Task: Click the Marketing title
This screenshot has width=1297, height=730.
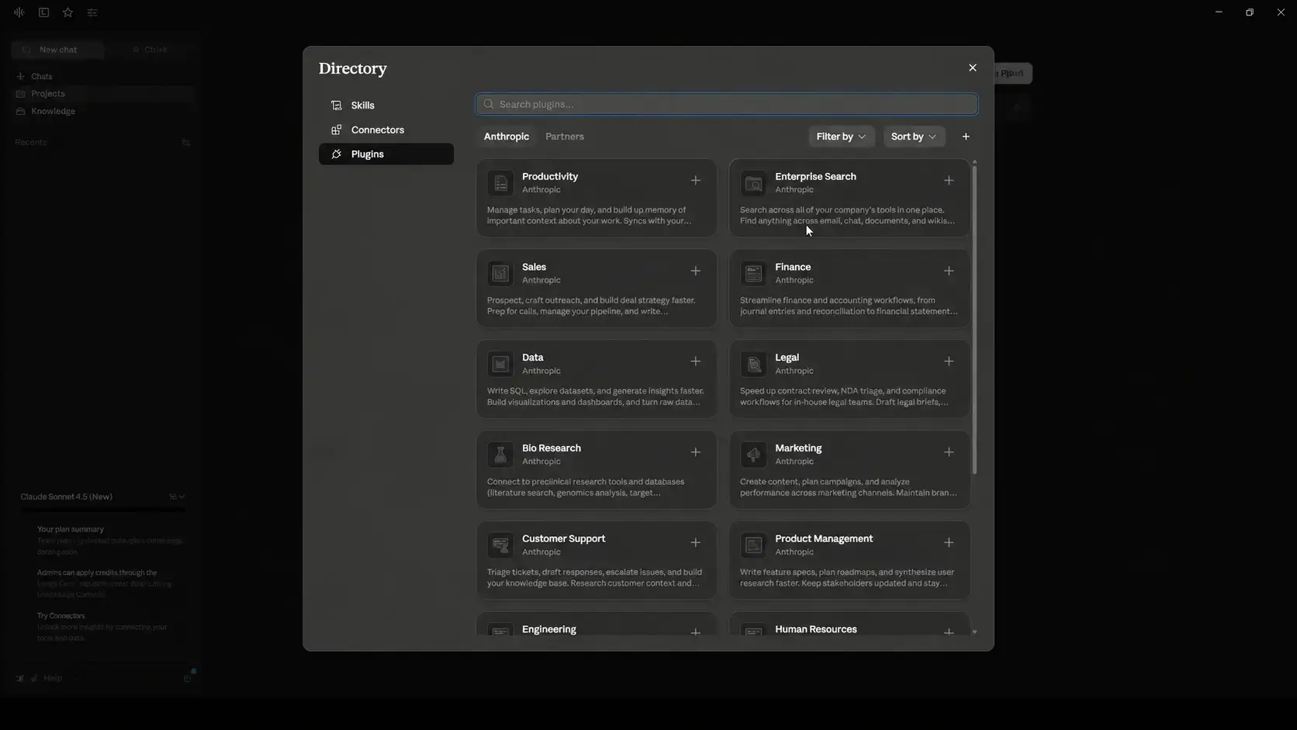Action: point(798,448)
